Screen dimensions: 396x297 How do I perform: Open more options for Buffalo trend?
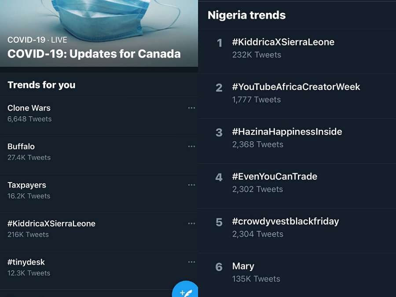pos(191,147)
